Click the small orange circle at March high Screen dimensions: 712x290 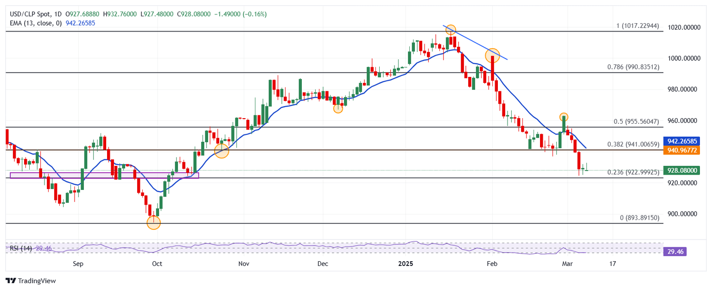(564, 117)
